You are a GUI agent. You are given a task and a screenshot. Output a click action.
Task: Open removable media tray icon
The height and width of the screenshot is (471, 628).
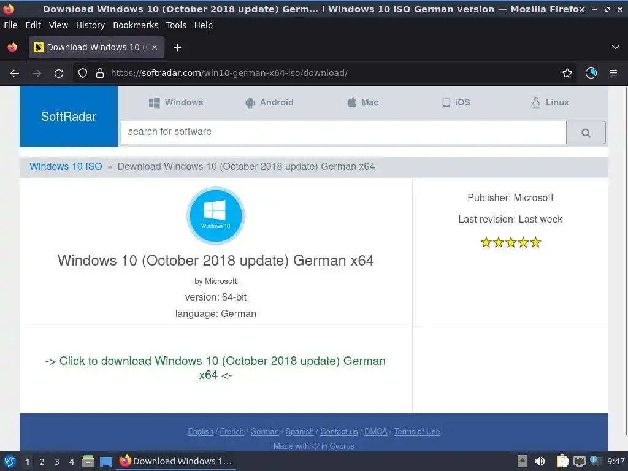[523, 461]
